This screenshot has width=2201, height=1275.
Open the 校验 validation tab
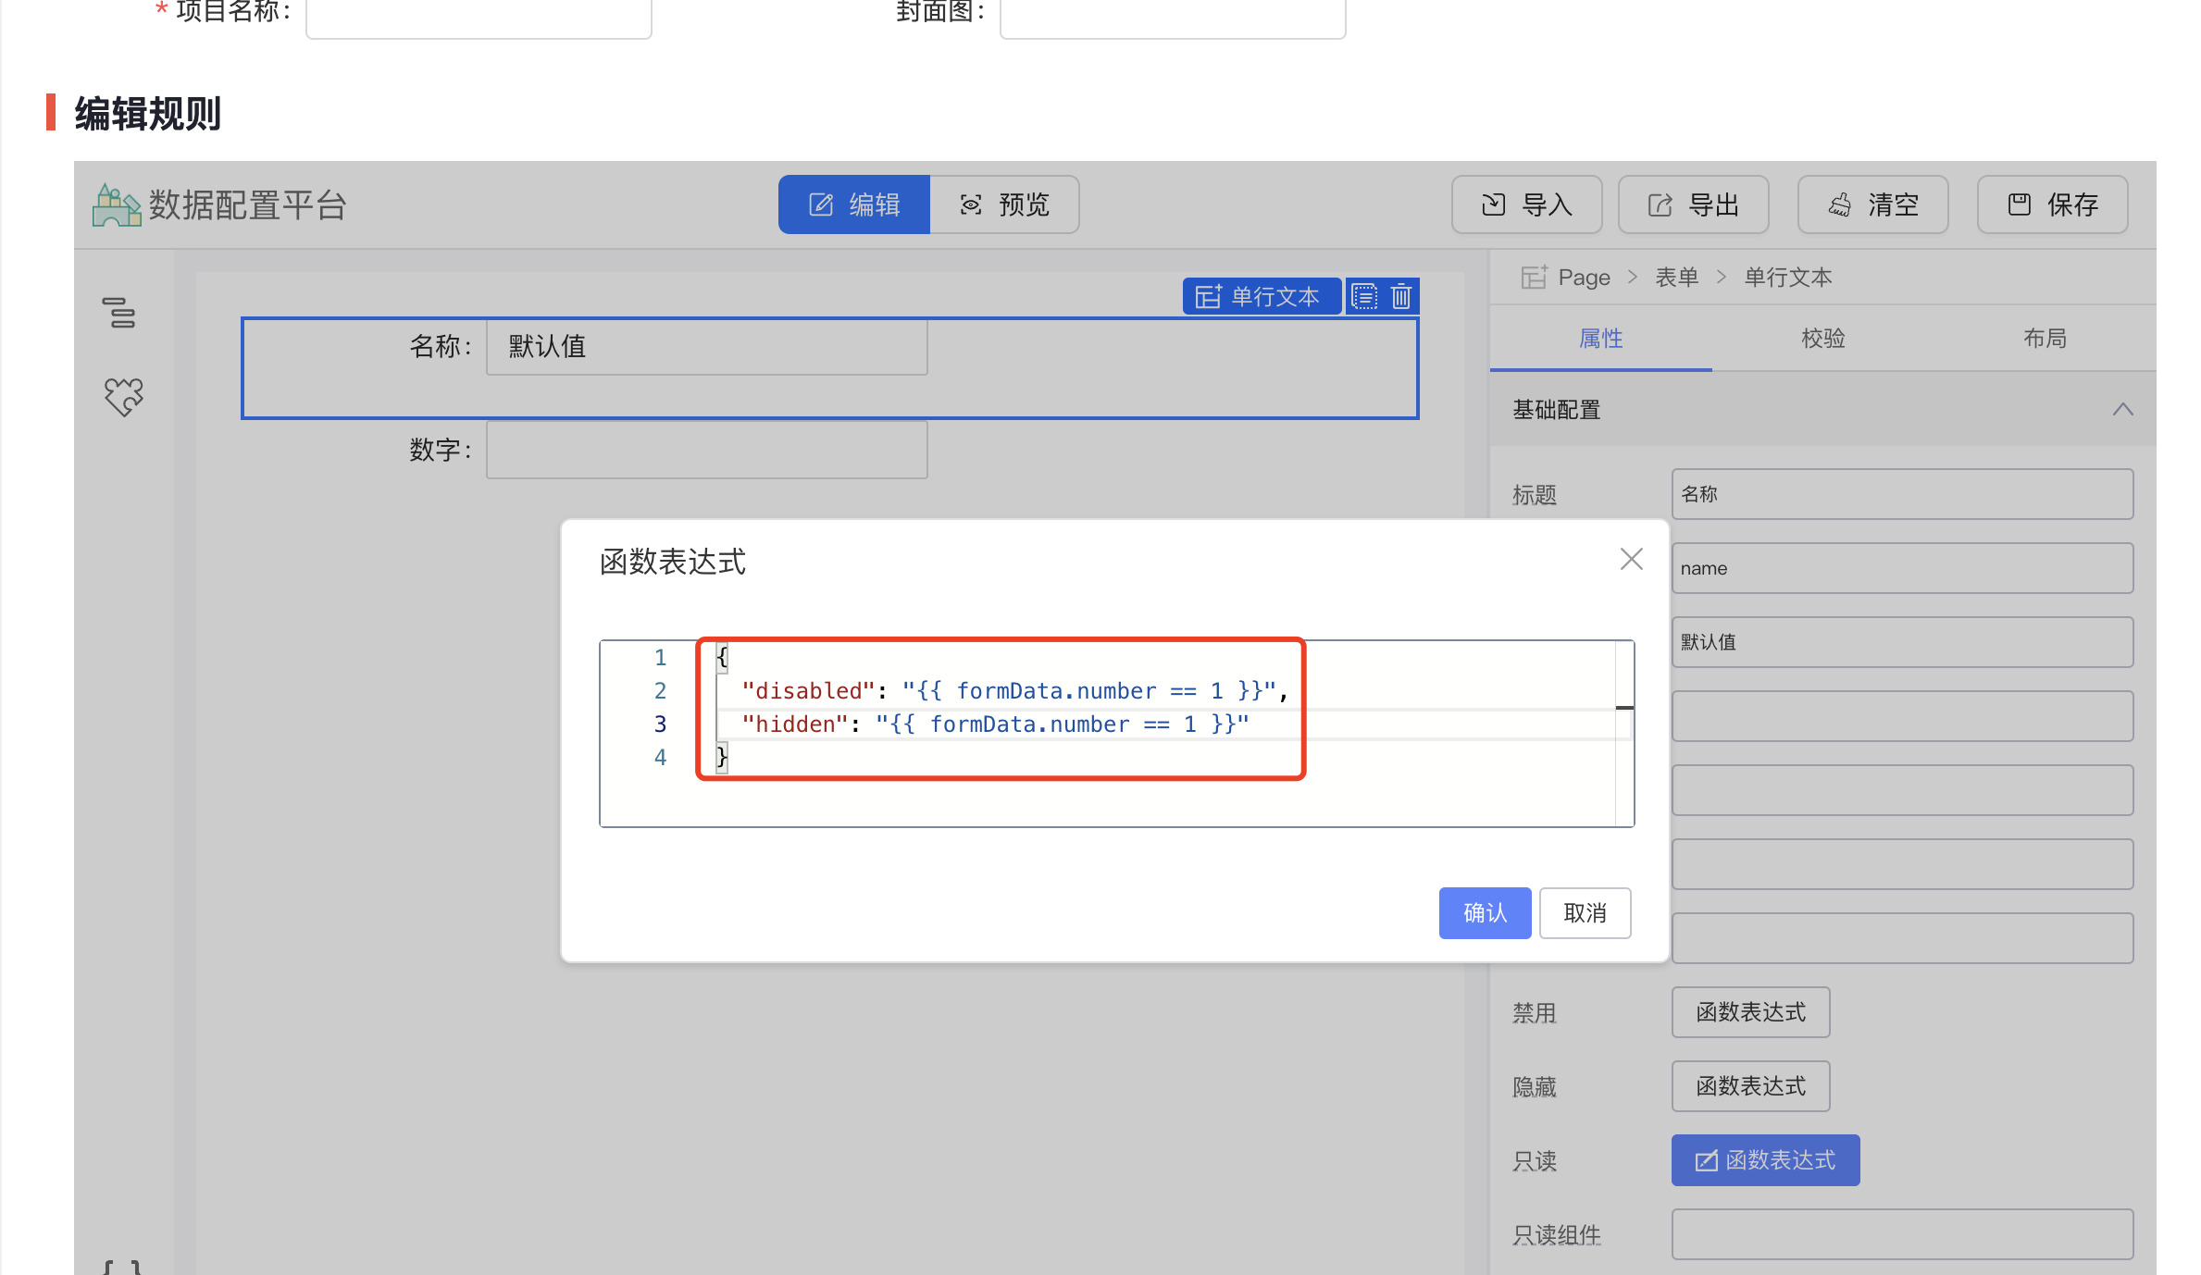[1823, 339]
